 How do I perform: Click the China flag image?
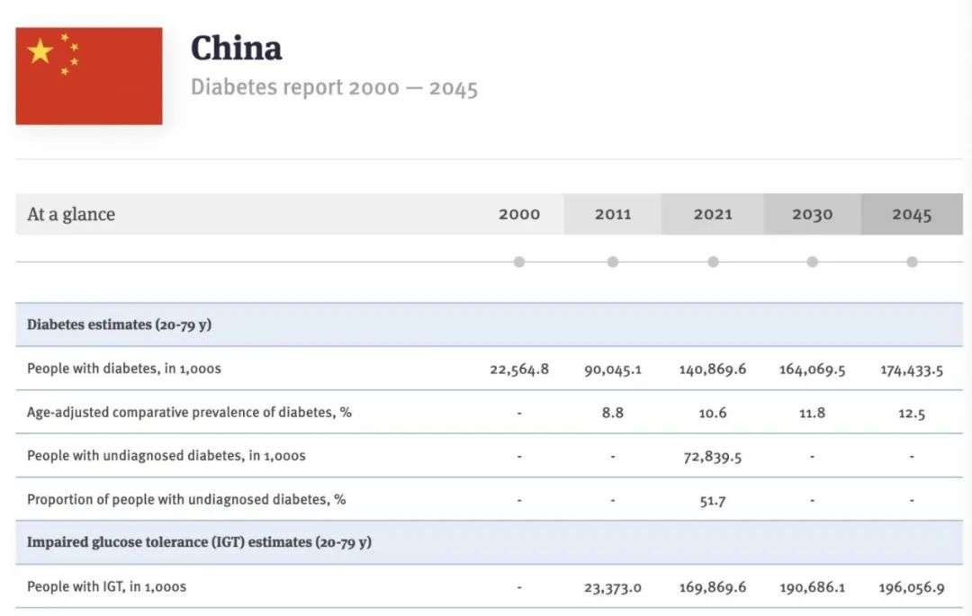click(x=89, y=76)
